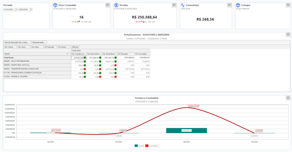Open table view icon on Estoque card

point(288,5)
